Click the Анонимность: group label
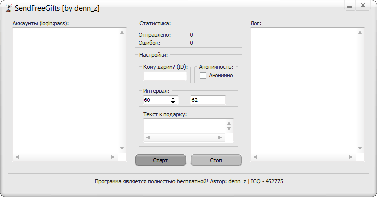 216,67
